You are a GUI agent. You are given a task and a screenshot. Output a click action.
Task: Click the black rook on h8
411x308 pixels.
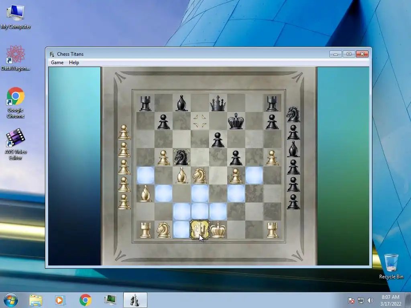pos(272,103)
